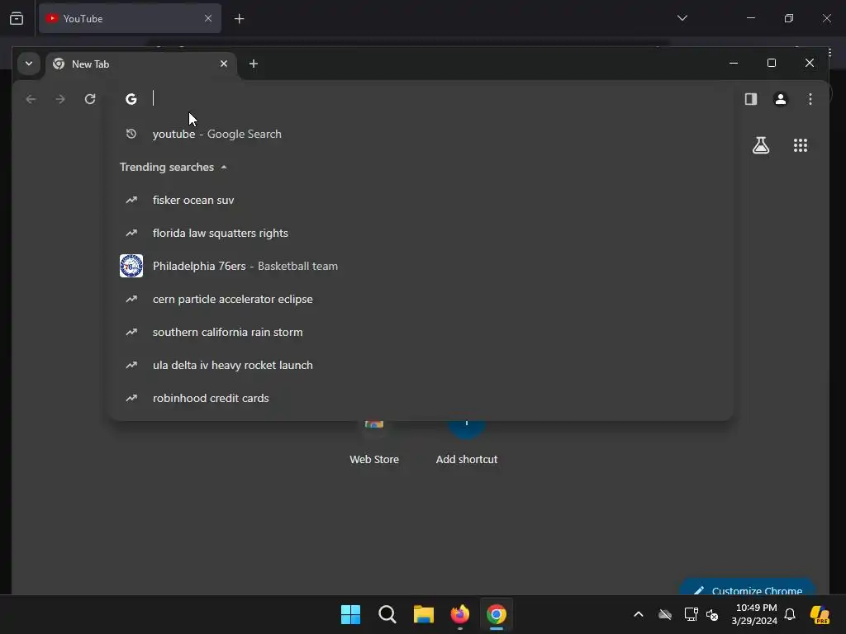
Task: Open the clock showing 10:49 PM
Action: (x=754, y=614)
